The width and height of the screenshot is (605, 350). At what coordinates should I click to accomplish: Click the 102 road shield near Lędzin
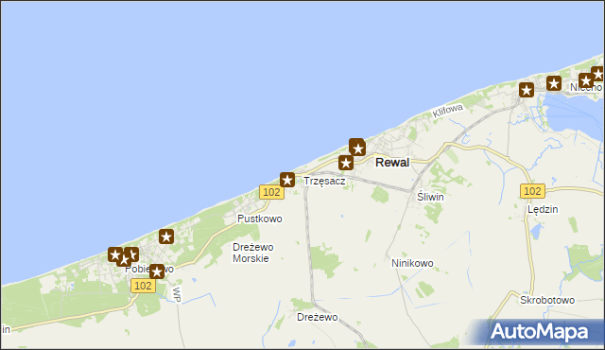coord(532,191)
